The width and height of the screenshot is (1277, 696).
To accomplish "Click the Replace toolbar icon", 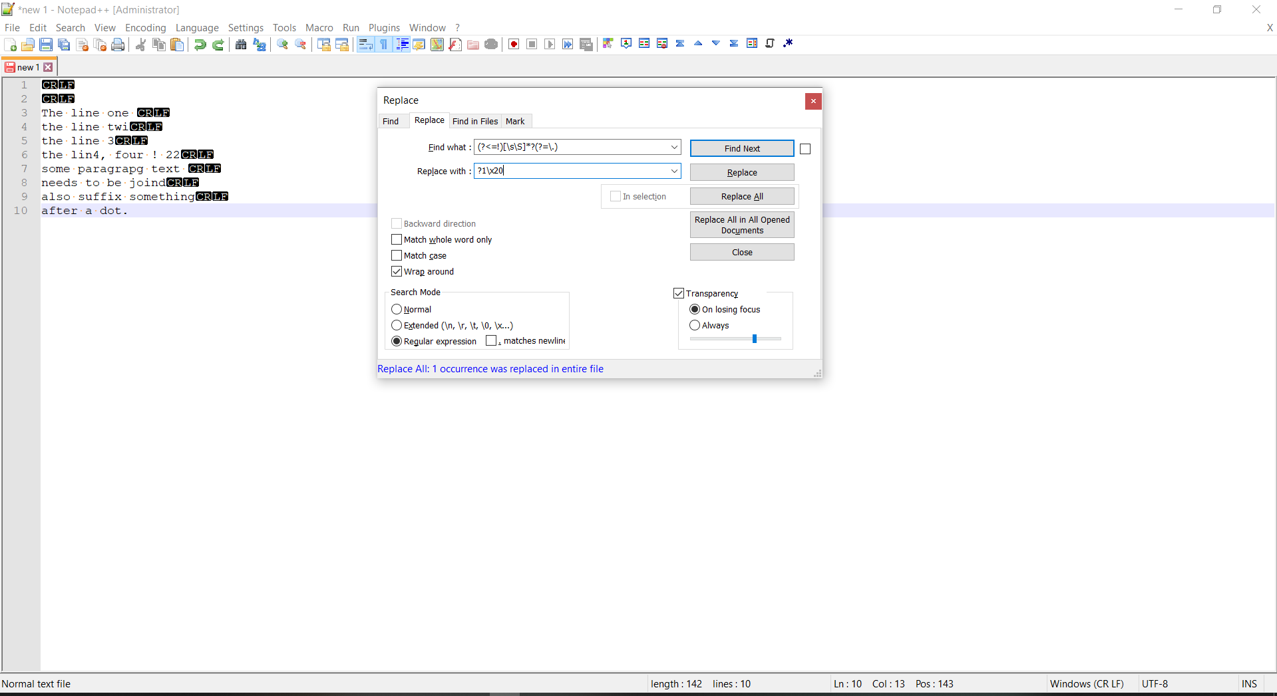I will (x=259, y=45).
